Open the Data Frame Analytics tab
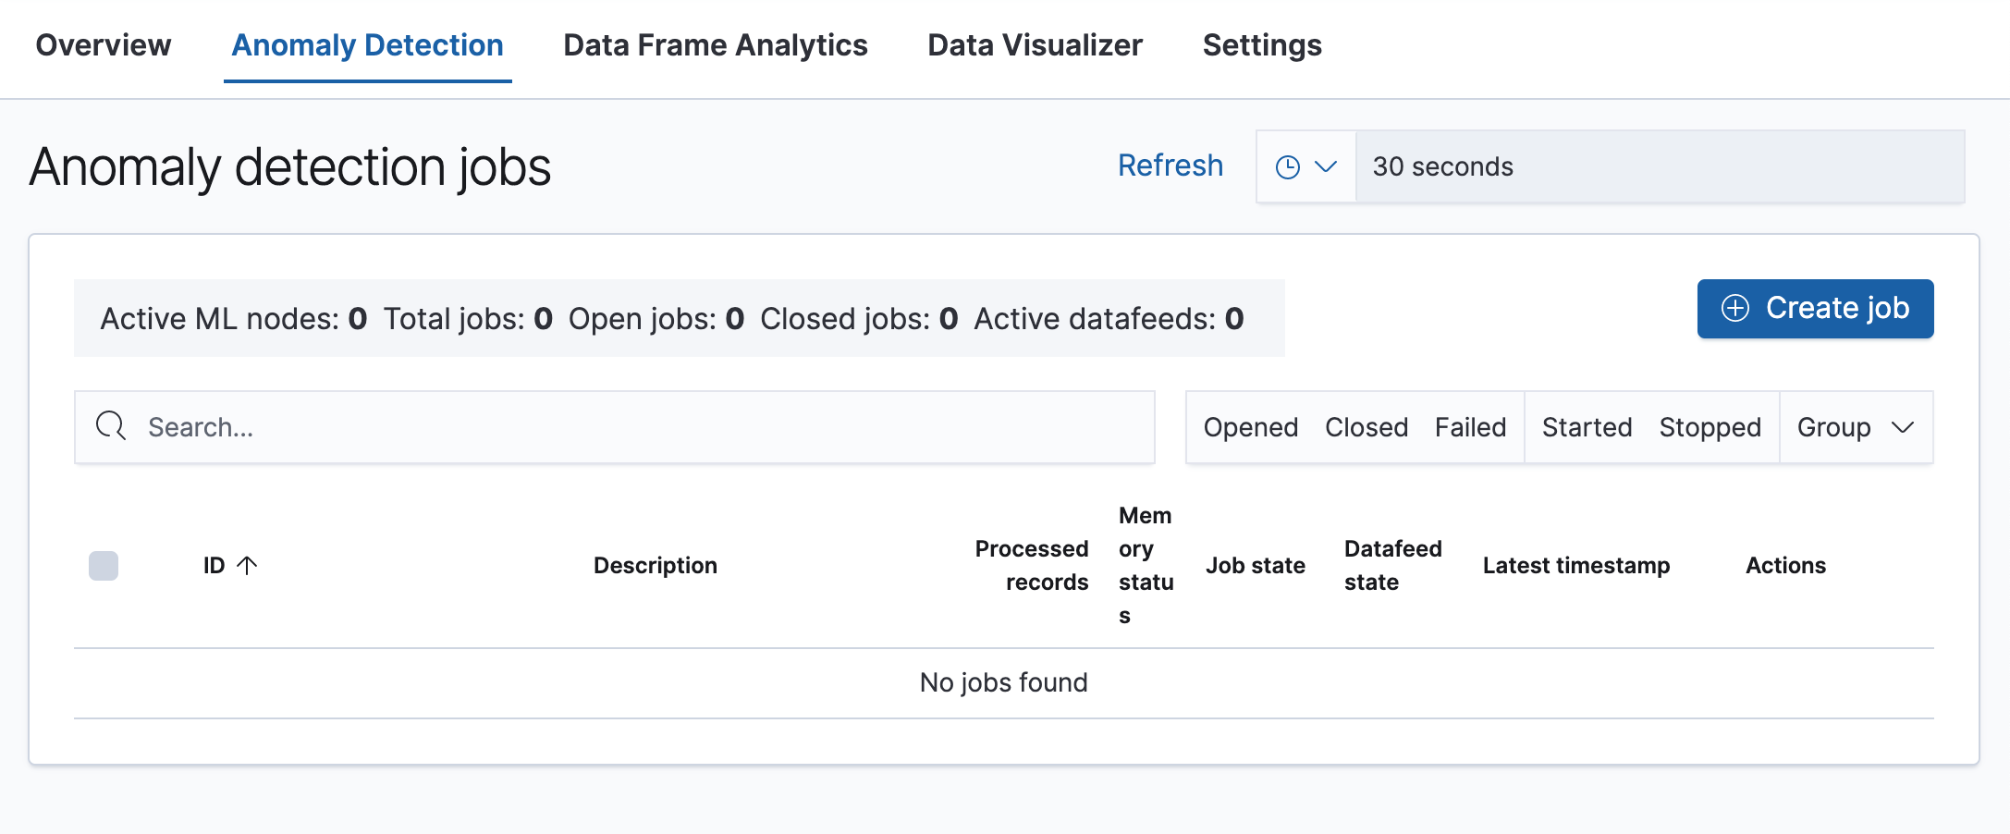The image size is (2010, 834). coord(715,45)
